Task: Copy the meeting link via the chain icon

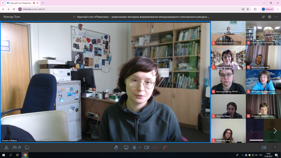Action: [x=263, y=17]
